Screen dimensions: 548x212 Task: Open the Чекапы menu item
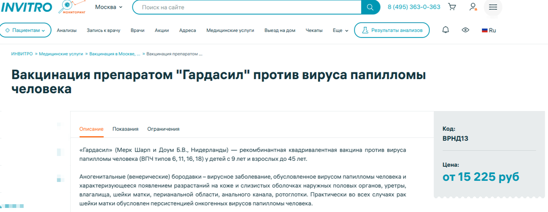314,31
